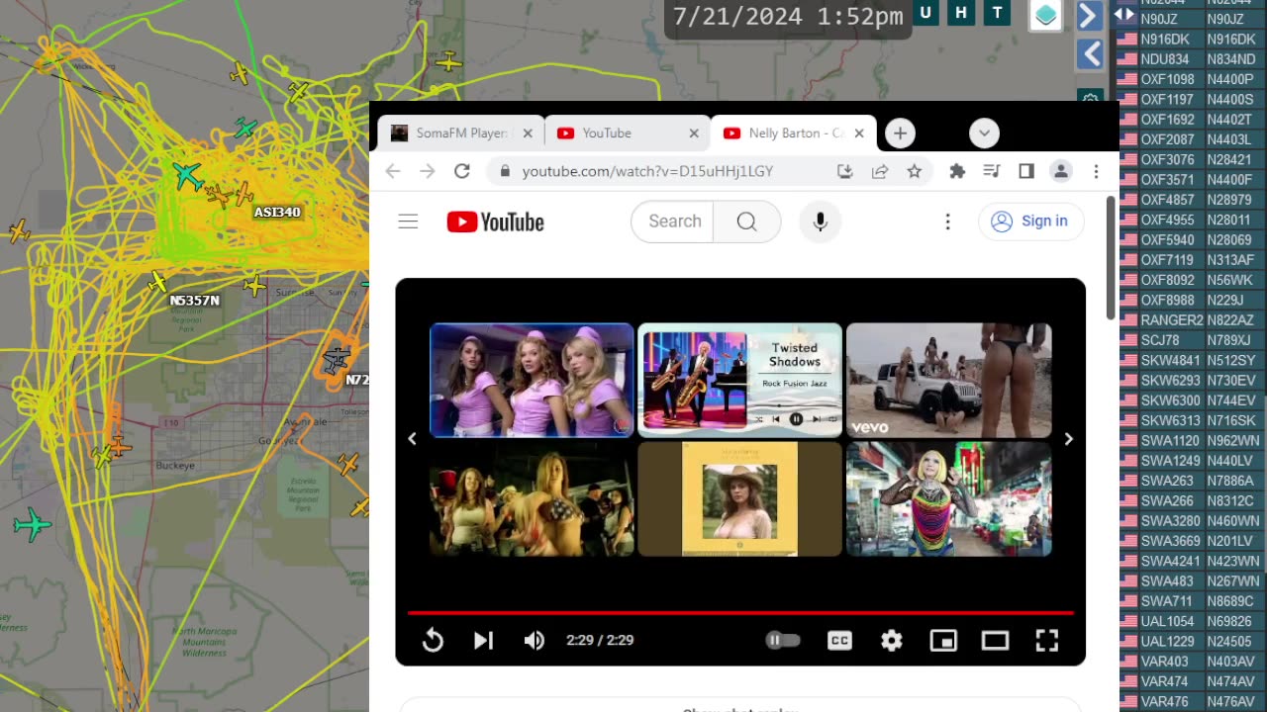Open a new browser tab
The height and width of the screenshot is (712, 1267).
[x=900, y=133]
